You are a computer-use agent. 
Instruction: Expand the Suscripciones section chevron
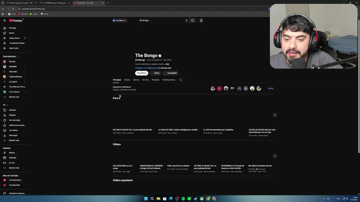pos(18,56)
